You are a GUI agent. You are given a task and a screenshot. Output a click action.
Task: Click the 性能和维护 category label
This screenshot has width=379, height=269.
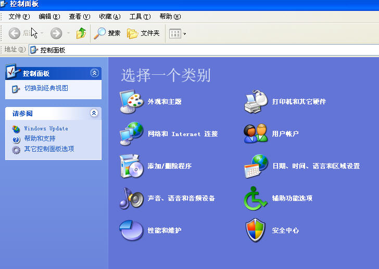165,231
